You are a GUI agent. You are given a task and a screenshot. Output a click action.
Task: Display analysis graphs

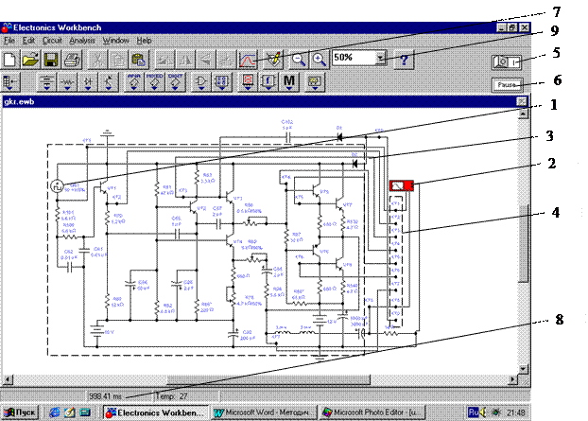[247, 60]
